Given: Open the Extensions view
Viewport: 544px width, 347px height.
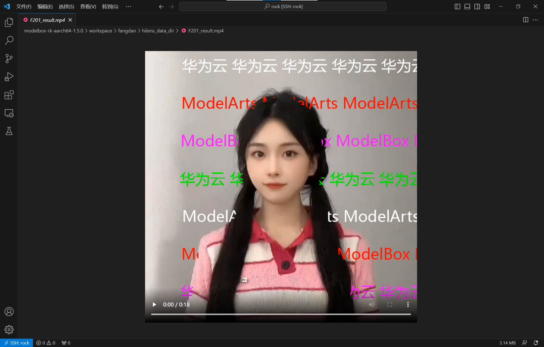Looking at the screenshot, I should coord(9,95).
